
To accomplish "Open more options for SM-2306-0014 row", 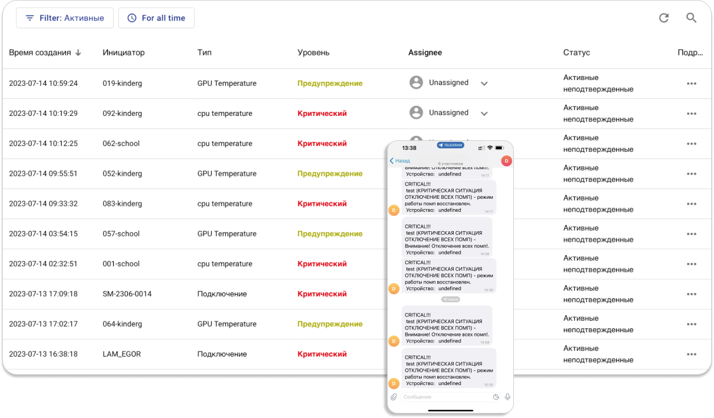I will click(x=691, y=294).
